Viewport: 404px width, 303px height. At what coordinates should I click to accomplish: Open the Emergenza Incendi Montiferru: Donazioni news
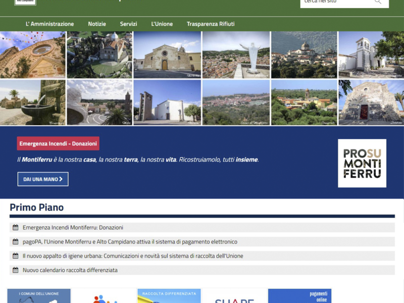(73, 228)
